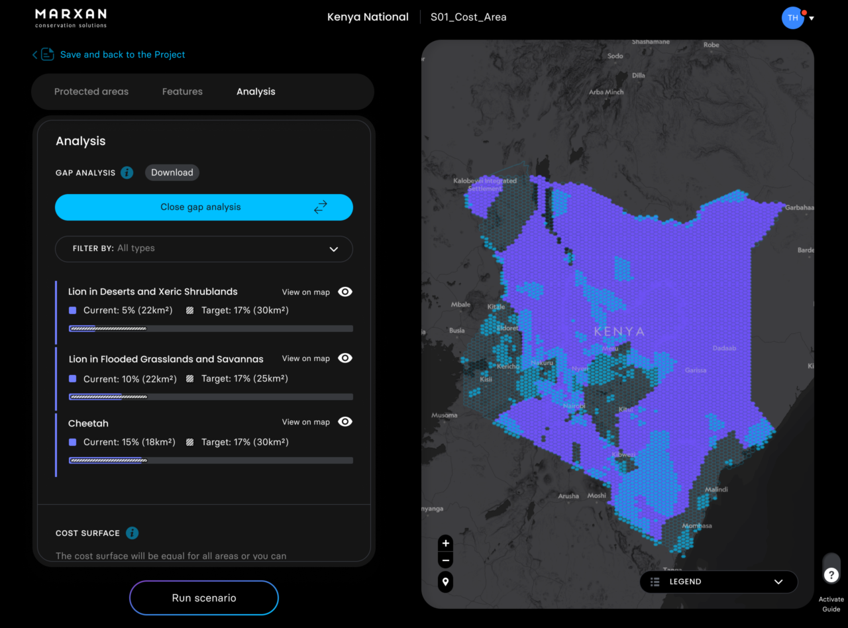Click the Cost Surface info icon
Image resolution: width=848 pixels, height=628 pixels.
click(x=132, y=533)
